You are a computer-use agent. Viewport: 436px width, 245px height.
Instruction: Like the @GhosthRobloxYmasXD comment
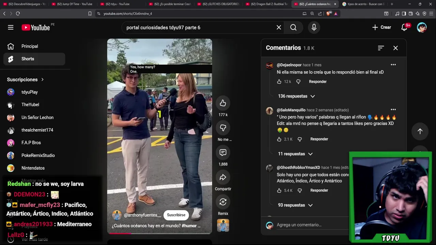click(x=279, y=191)
